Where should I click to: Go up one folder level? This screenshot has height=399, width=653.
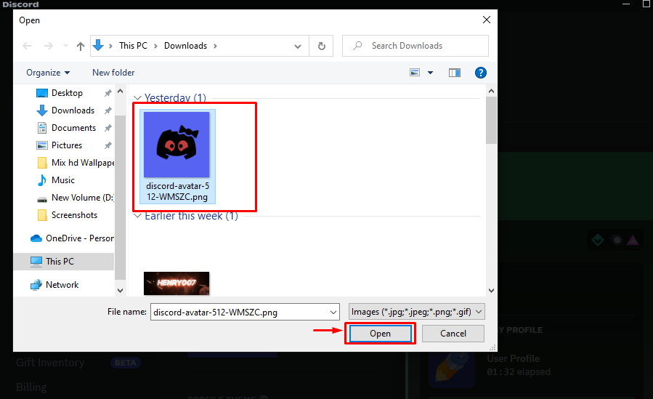81,46
